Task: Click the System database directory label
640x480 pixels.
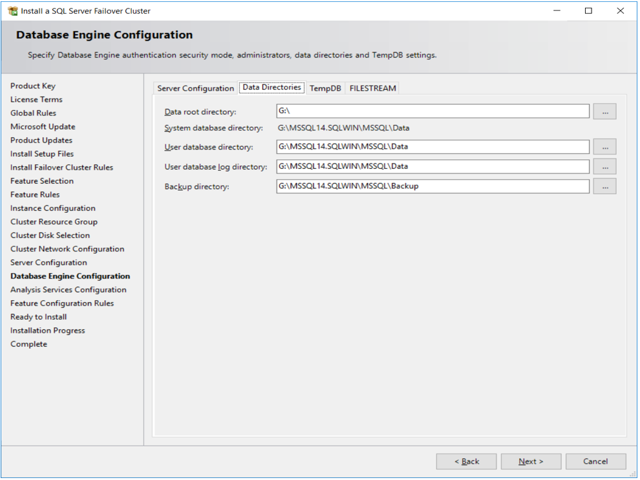Action: [x=213, y=128]
